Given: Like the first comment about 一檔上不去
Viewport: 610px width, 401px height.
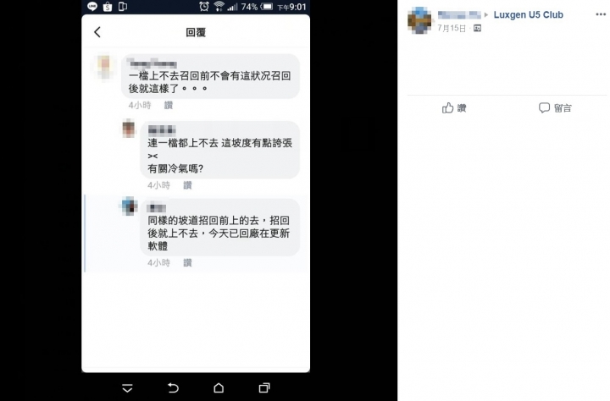Looking at the screenshot, I should (x=169, y=105).
